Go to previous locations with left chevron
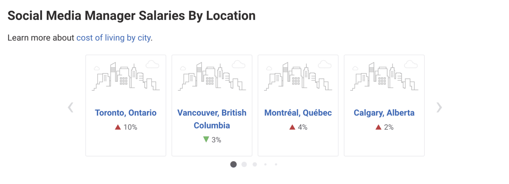 (x=71, y=107)
